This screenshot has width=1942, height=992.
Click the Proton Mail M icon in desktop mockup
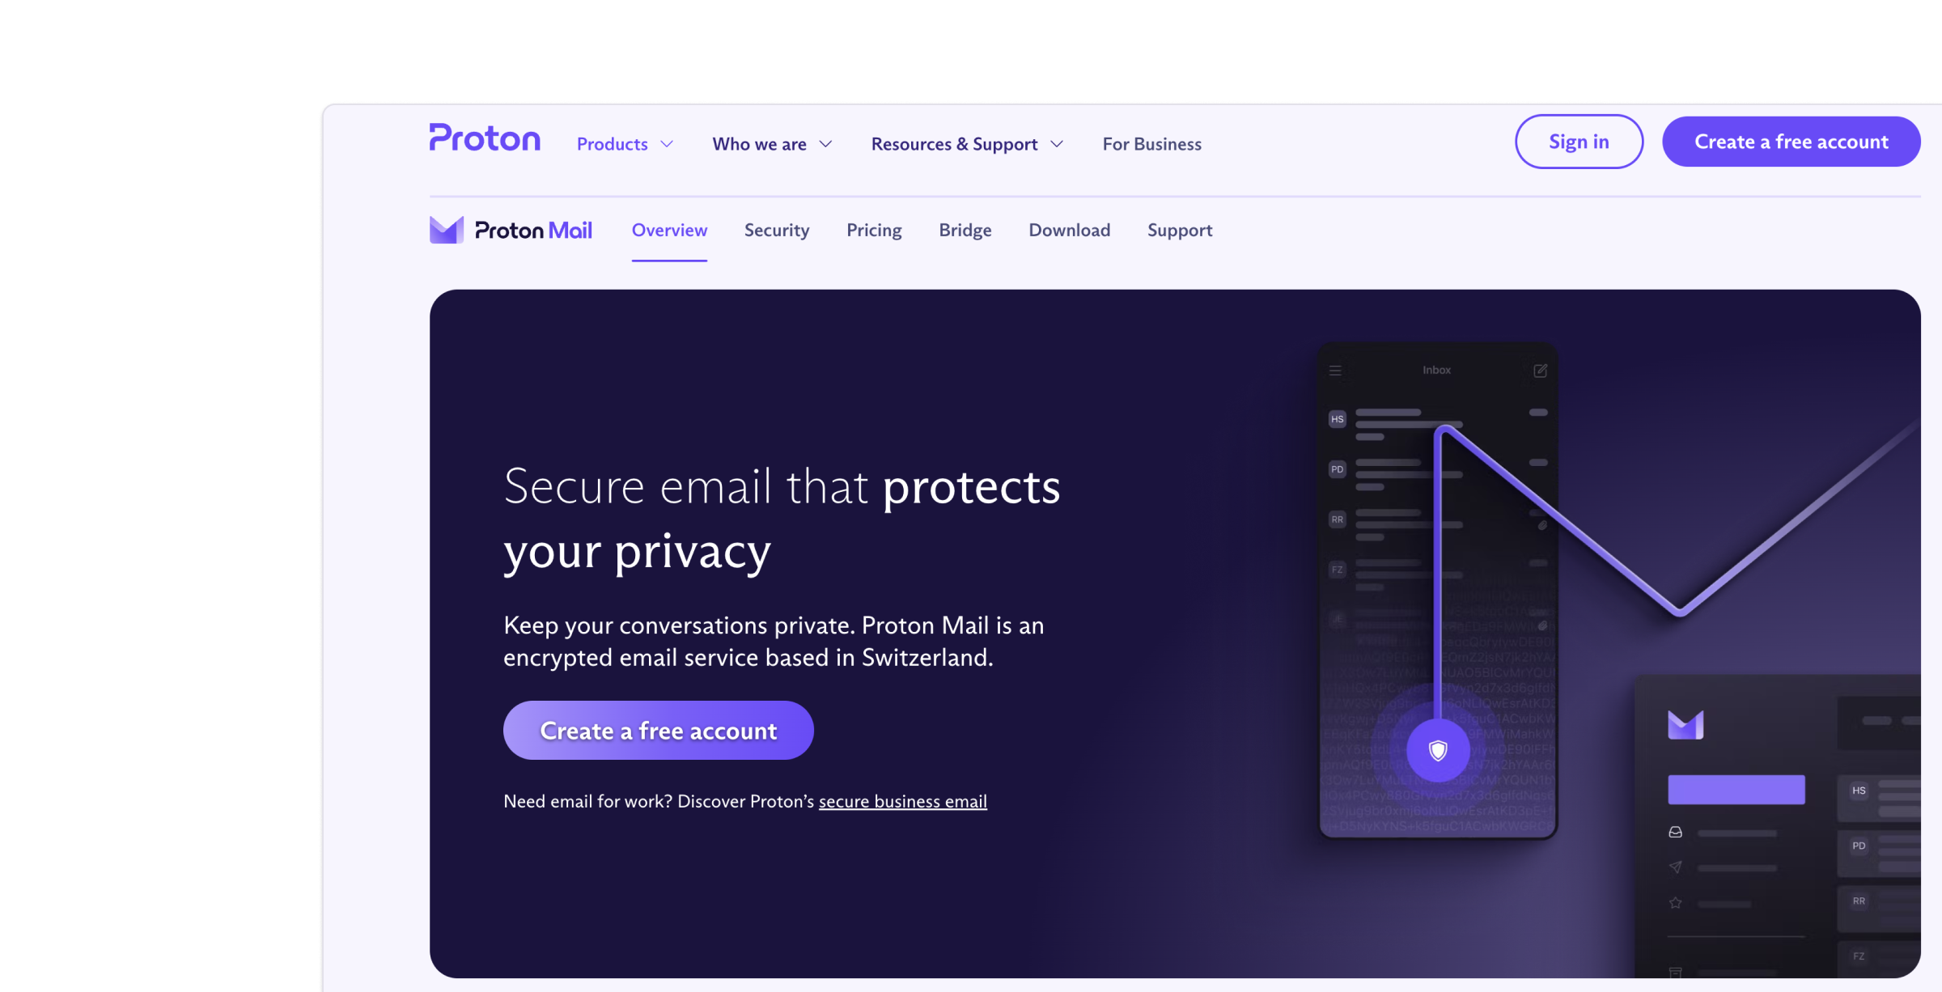pos(1685,725)
